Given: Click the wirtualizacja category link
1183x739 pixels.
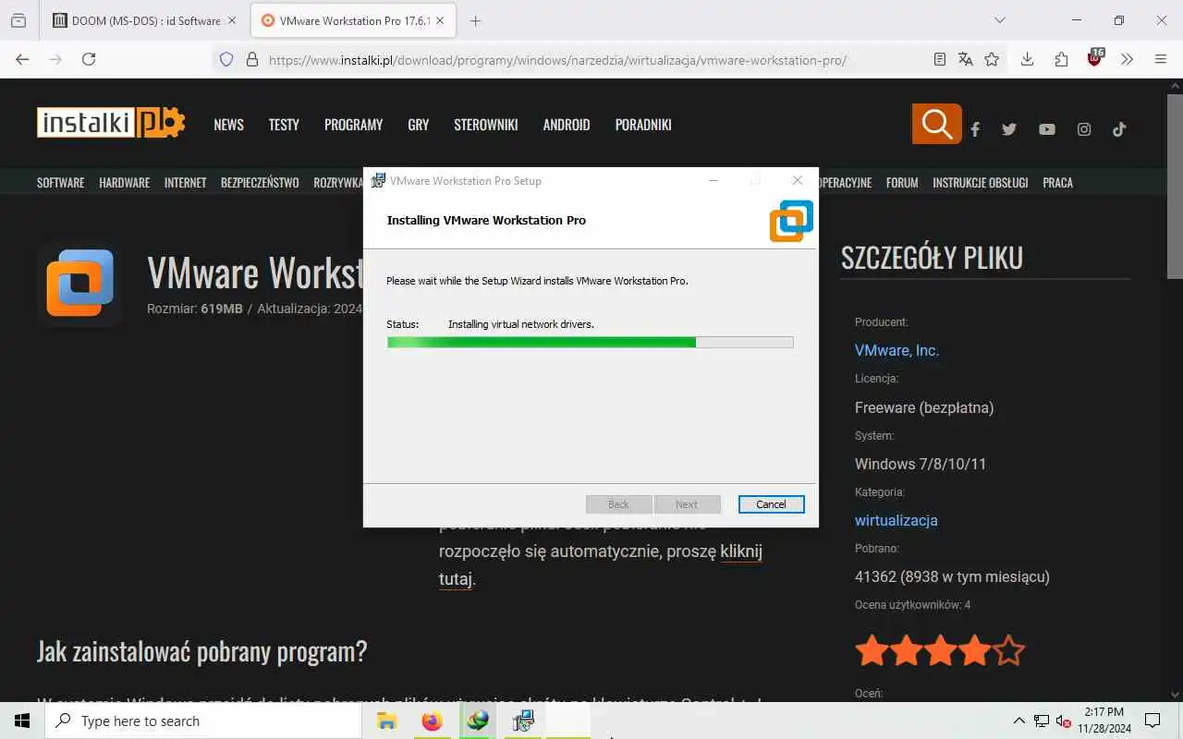Looking at the screenshot, I should (x=896, y=520).
